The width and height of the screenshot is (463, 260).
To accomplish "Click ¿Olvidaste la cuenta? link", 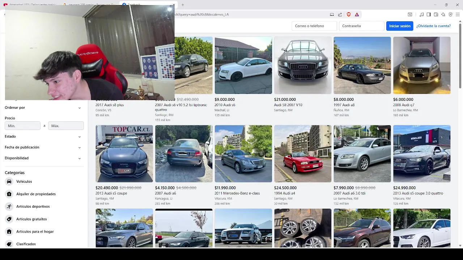I will click(x=433, y=26).
